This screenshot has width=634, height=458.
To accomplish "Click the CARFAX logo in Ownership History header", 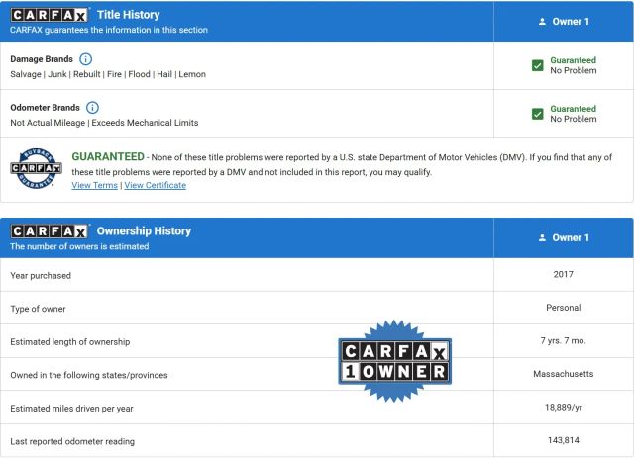I will coord(50,231).
